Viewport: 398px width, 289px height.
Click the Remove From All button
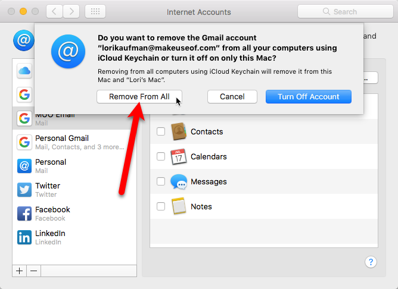coord(139,97)
